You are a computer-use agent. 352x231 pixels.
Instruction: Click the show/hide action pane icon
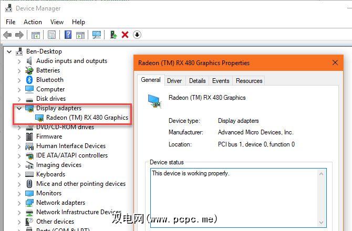[80, 35]
